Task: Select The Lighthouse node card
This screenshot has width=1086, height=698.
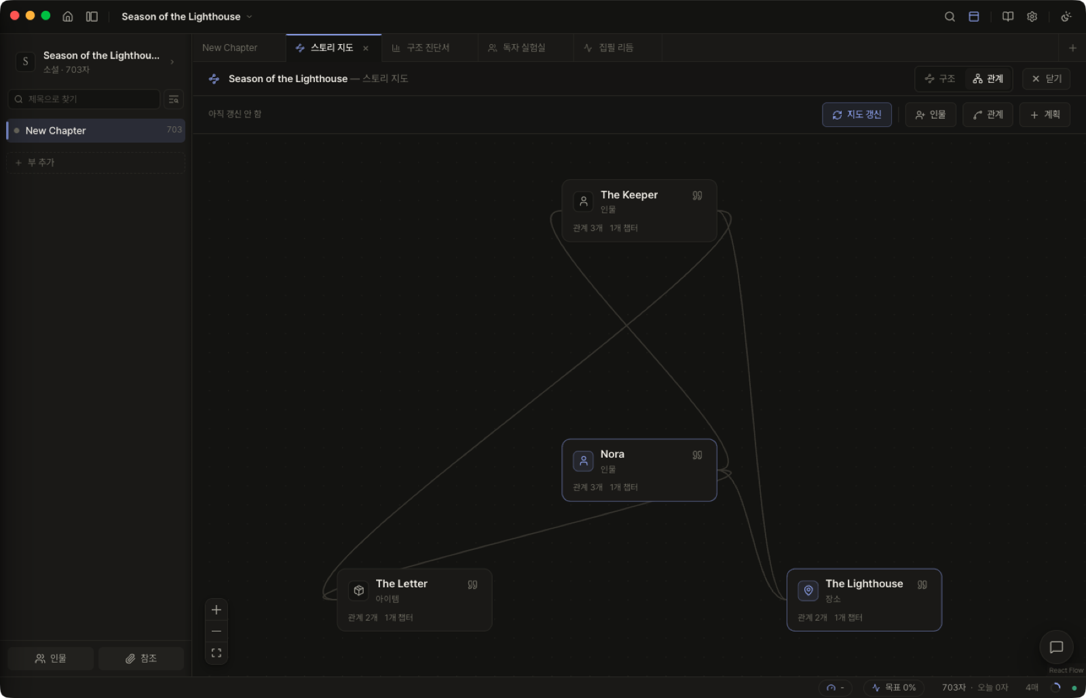Action: pyautogui.click(x=864, y=600)
